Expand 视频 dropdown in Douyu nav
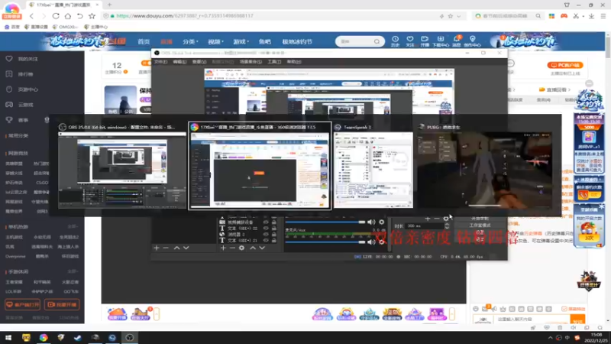 click(215, 41)
